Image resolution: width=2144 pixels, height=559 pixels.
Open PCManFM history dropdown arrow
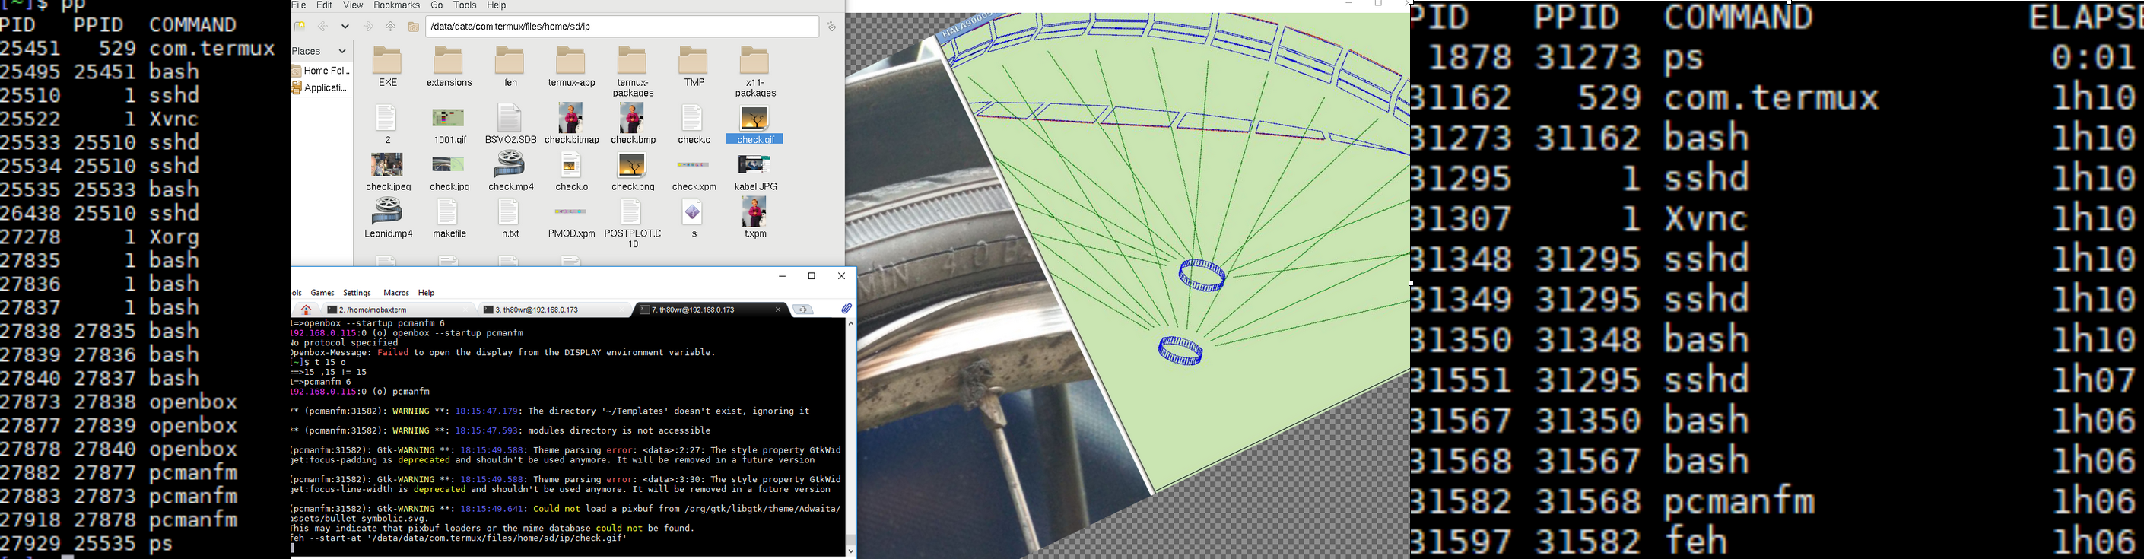coord(345,27)
